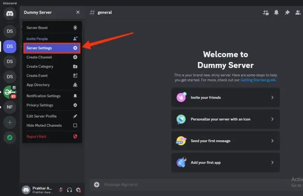The image size is (303, 196).
Task: Choose Server Boost menu entry
Action: 52,28
